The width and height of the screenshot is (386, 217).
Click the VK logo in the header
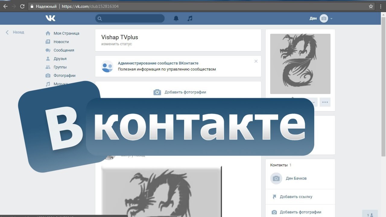(x=50, y=18)
